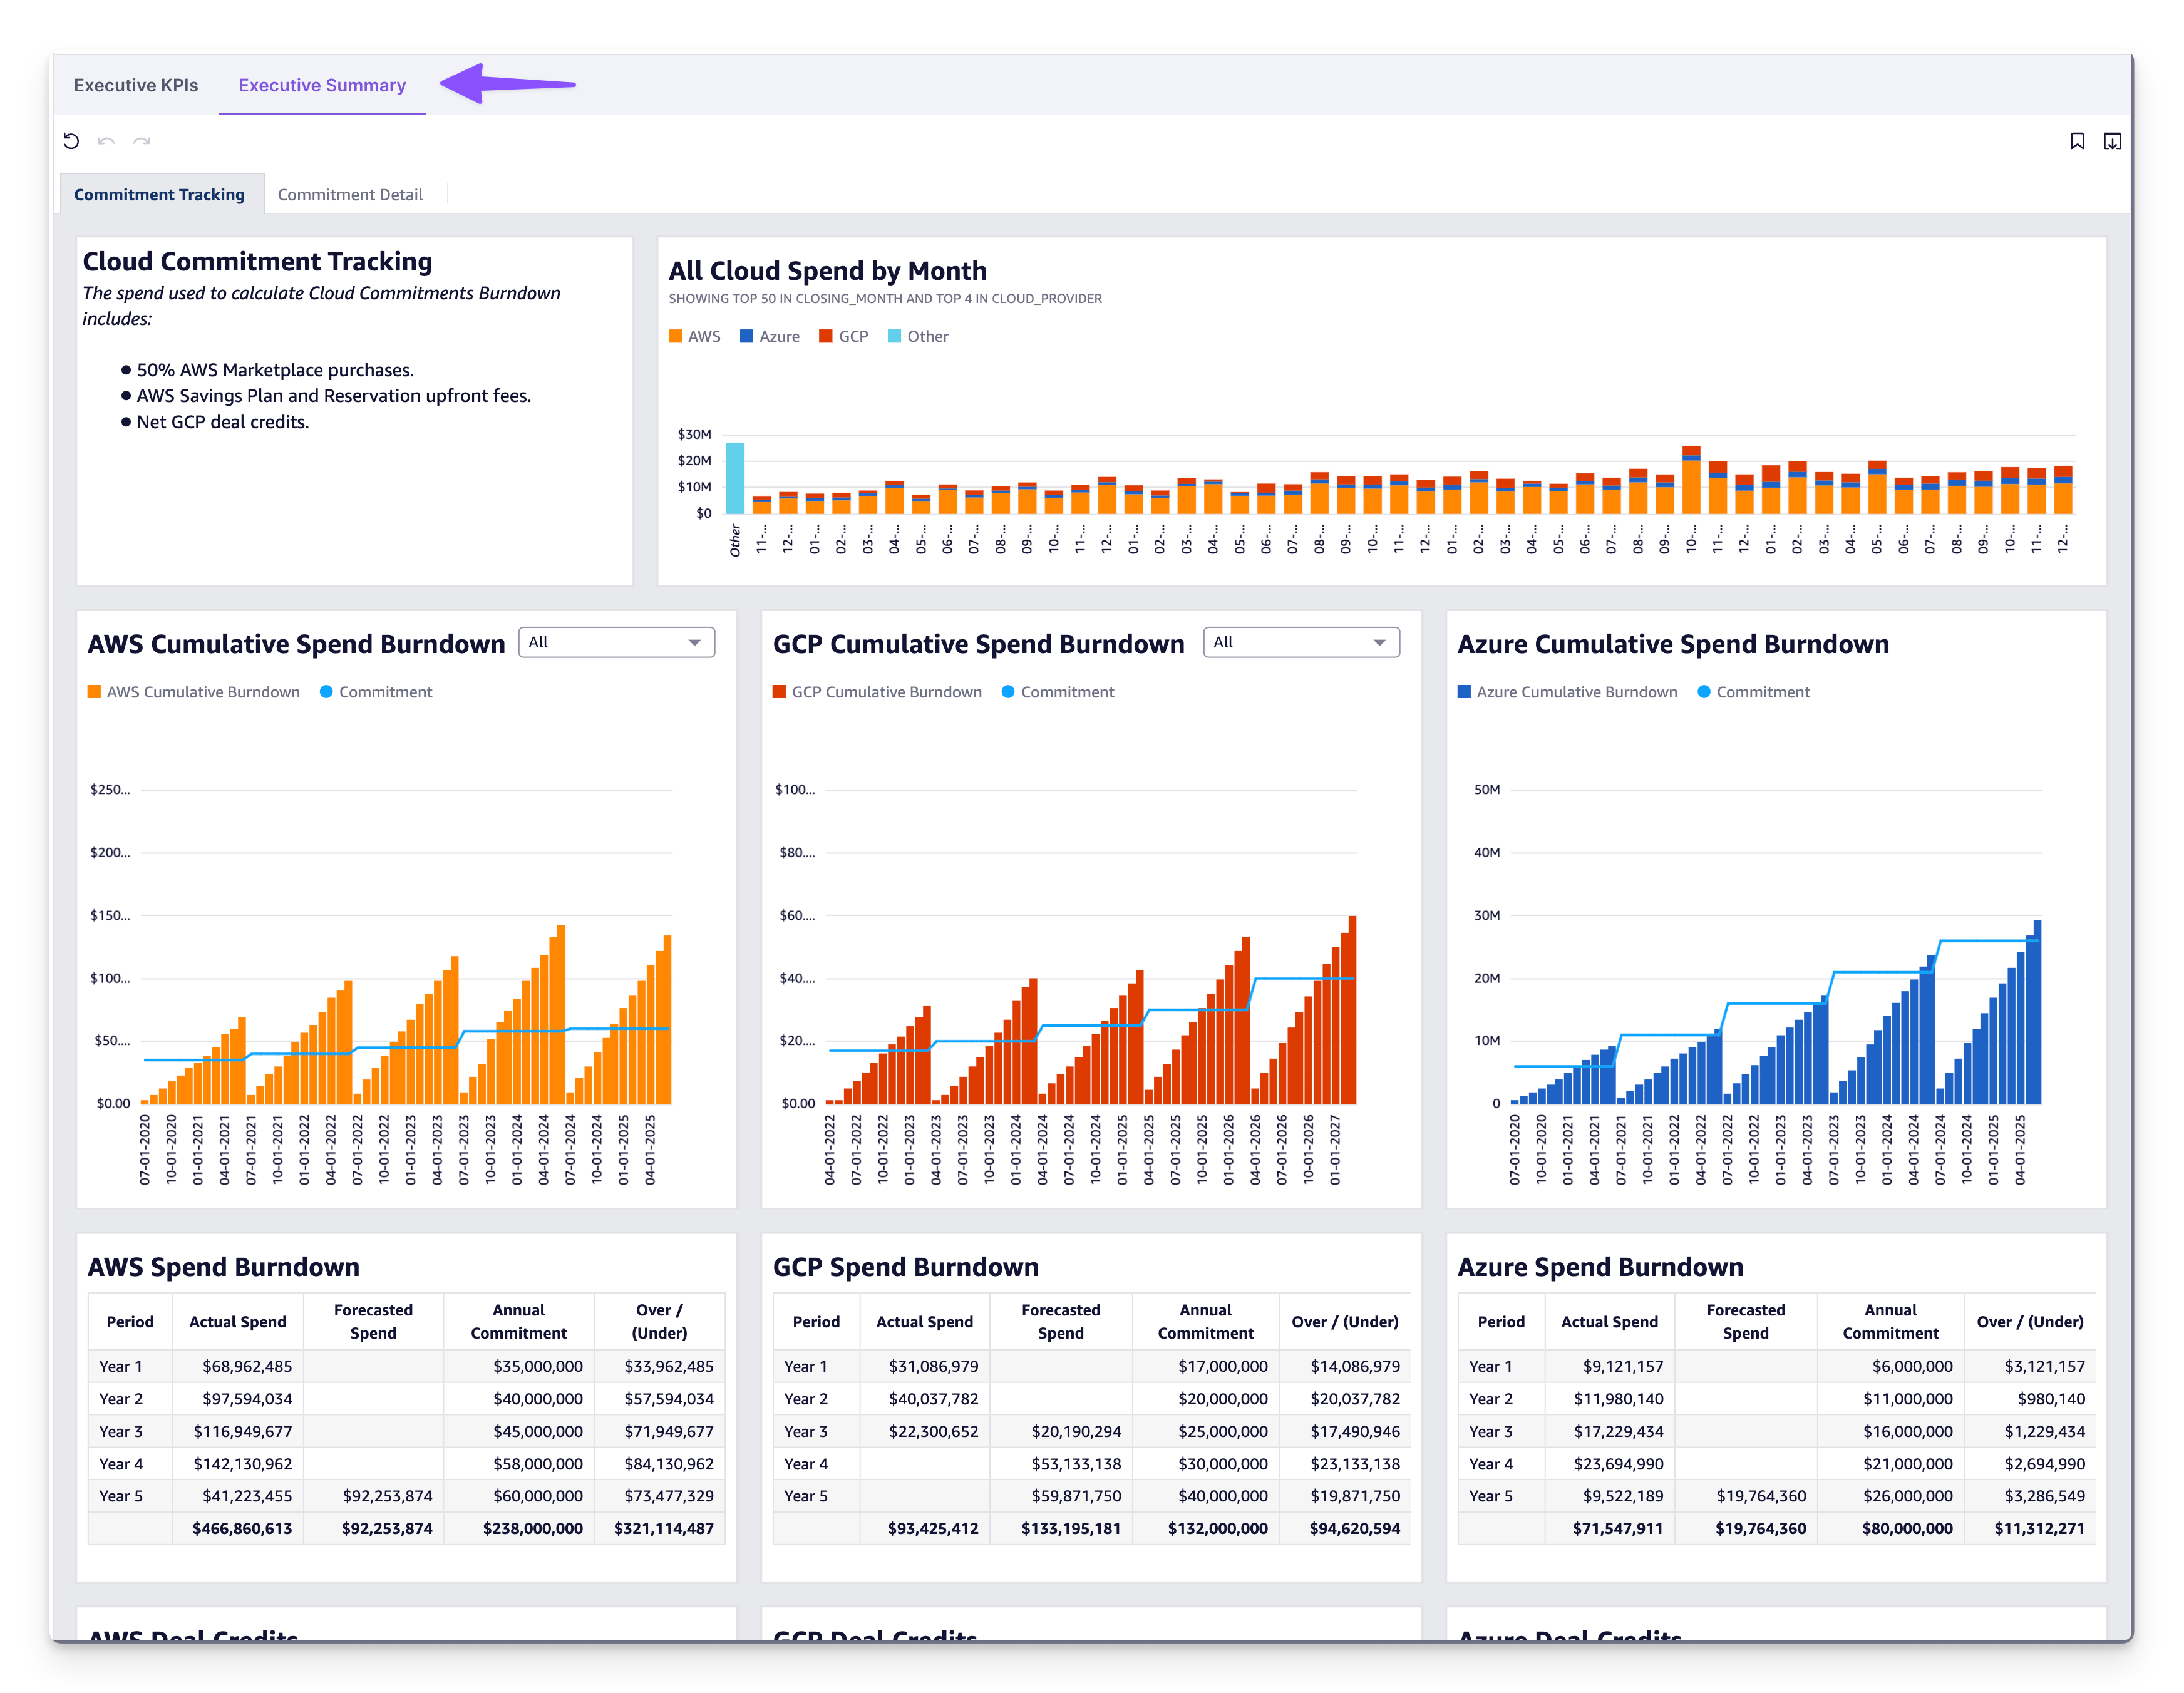Click the redo arrow icon
2184x1693 pixels.
[142, 141]
